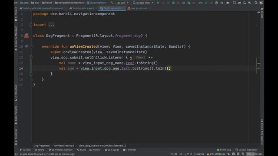The height and width of the screenshot is (156, 278).
Task: Click the Git warning triangle in status bar
Action: click(x=208, y=154)
